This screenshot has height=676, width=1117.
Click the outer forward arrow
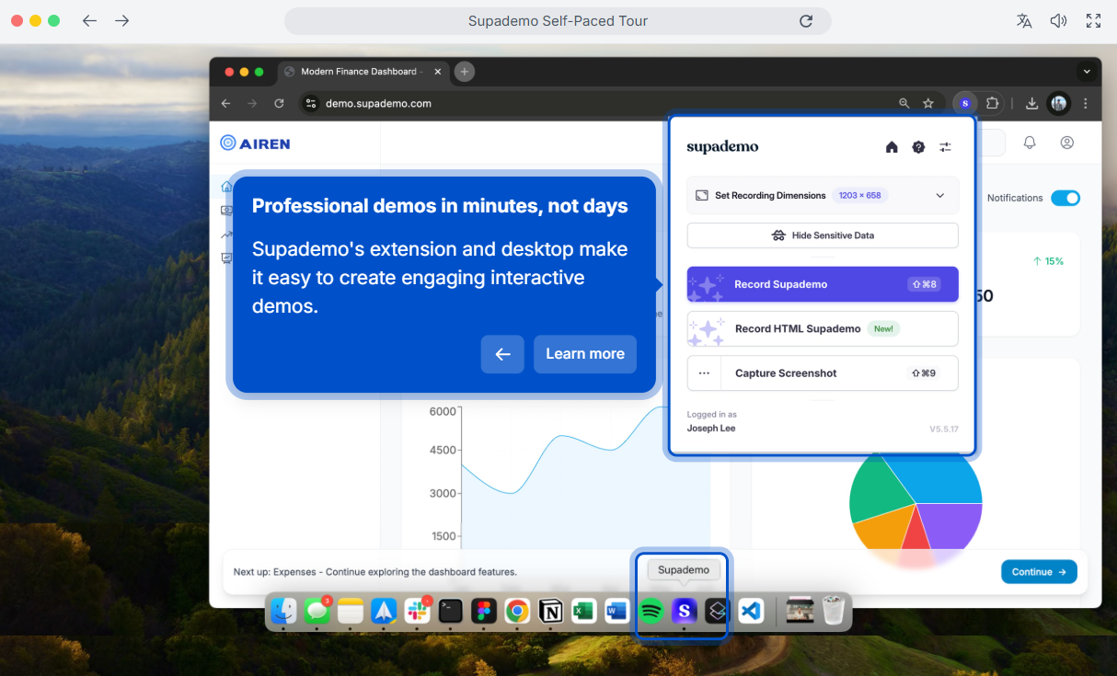tap(122, 20)
